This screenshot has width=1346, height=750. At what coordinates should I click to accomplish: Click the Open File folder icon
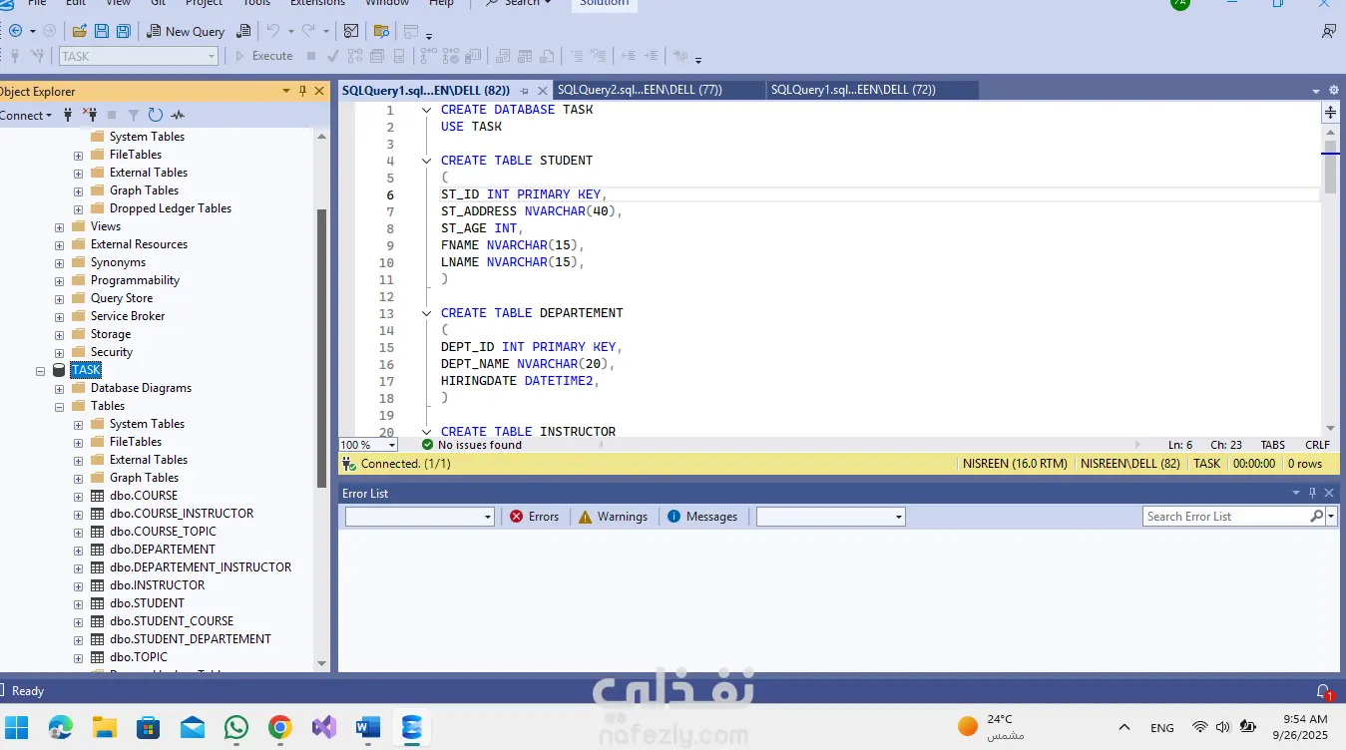click(x=80, y=31)
